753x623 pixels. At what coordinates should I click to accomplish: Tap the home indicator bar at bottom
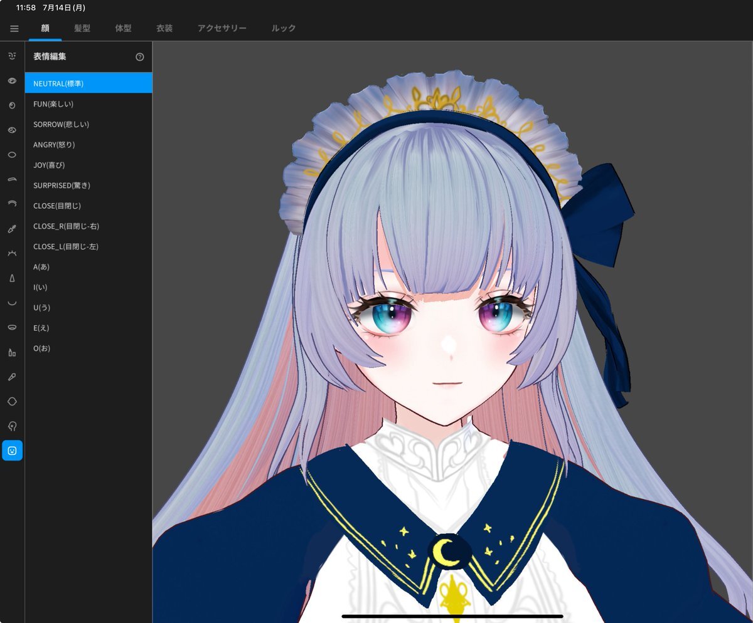tap(452, 616)
